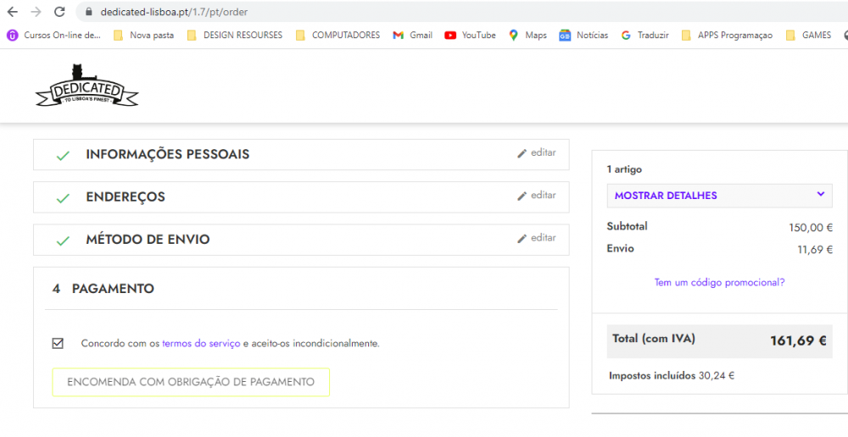
Task: Click the Total (com IVA) label
Action: pyautogui.click(x=654, y=340)
